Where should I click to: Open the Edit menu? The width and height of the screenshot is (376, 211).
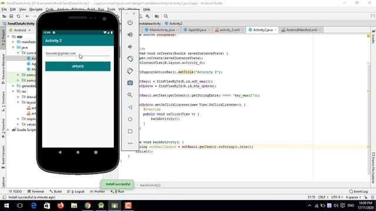(13, 9)
